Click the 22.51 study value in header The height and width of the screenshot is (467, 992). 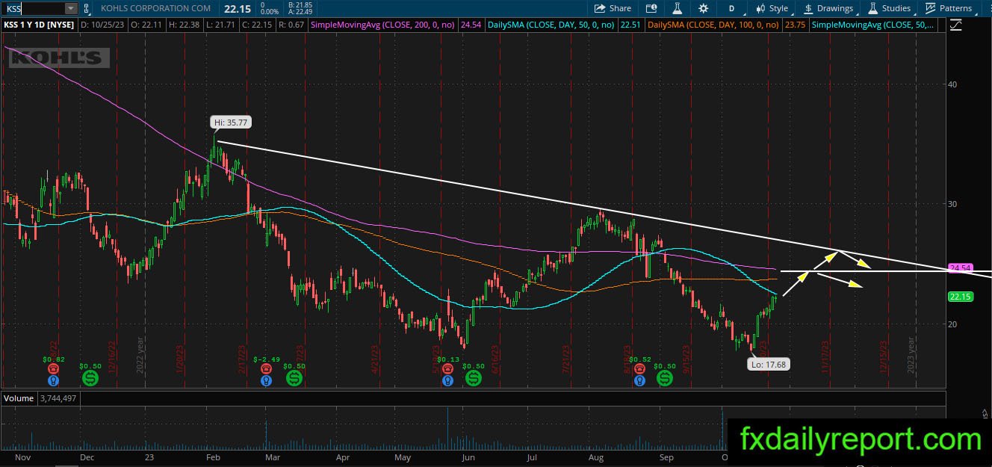[x=632, y=25]
